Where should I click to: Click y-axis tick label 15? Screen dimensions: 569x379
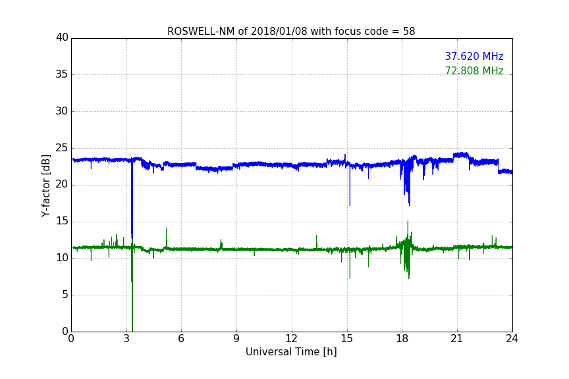pos(62,221)
